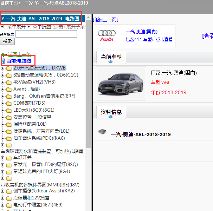Click folder icon above 车窗玻璃刮水和清洗装置
213x211 pixels.
click(9, 145)
